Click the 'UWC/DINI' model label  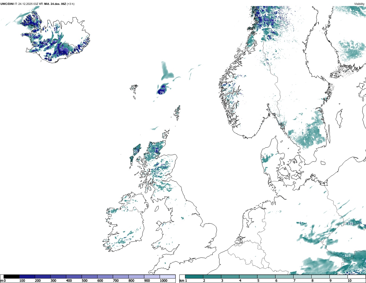[7, 4]
